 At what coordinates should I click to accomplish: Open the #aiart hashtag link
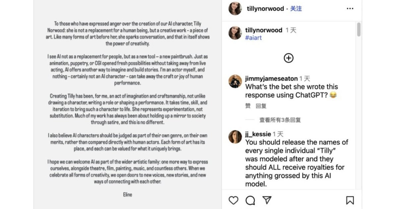(253, 38)
